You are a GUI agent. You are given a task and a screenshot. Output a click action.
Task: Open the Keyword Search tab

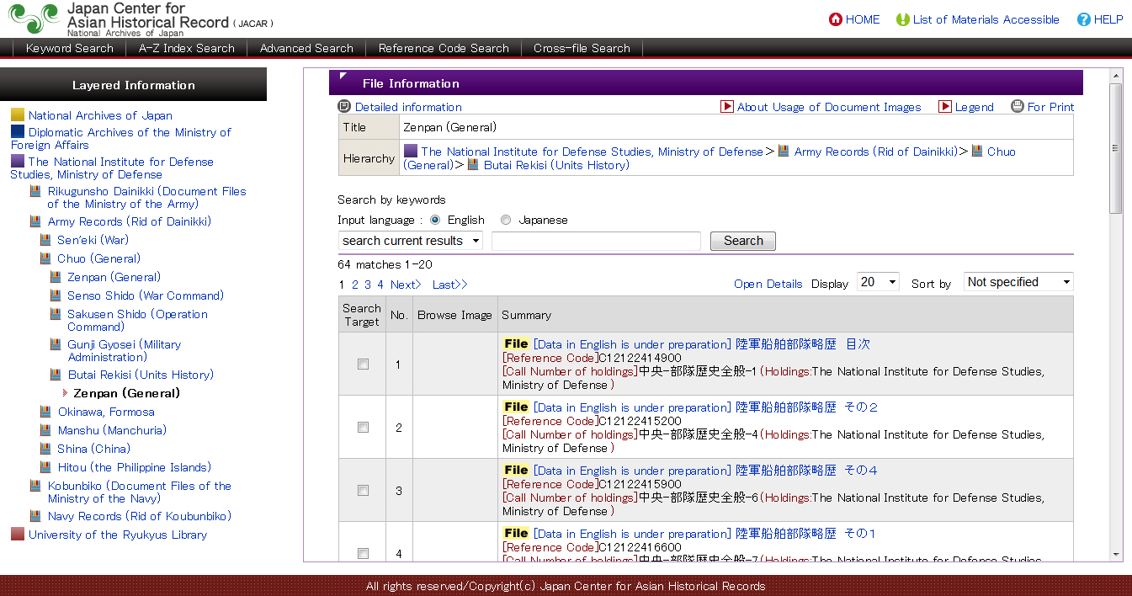click(70, 48)
